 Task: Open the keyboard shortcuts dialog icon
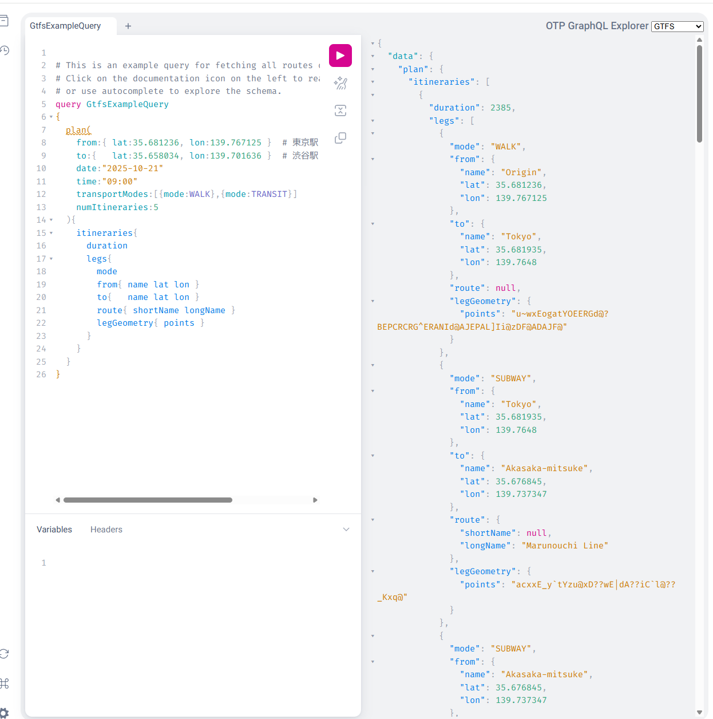pyautogui.click(x=3, y=683)
